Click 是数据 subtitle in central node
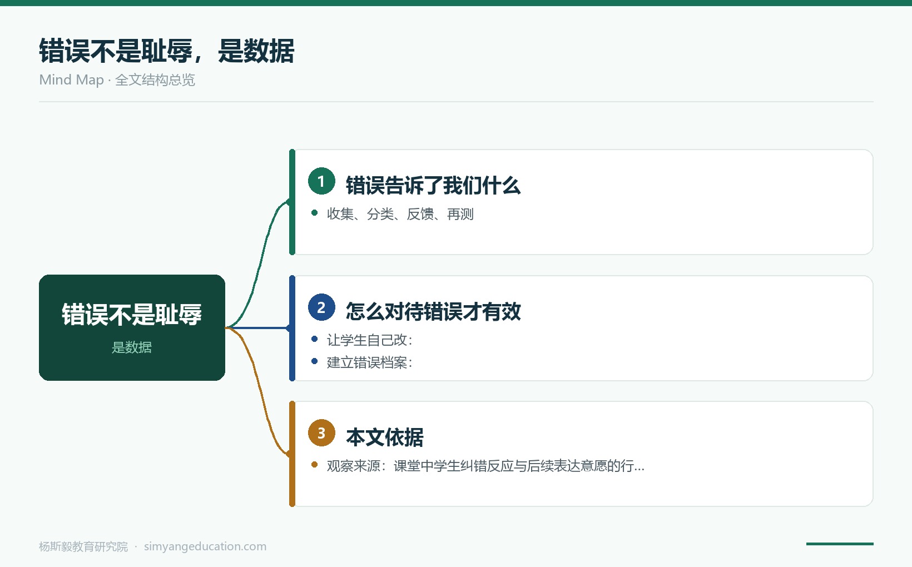Image resolution: width=912 pixels, height=567 pixels. [132, 347]
